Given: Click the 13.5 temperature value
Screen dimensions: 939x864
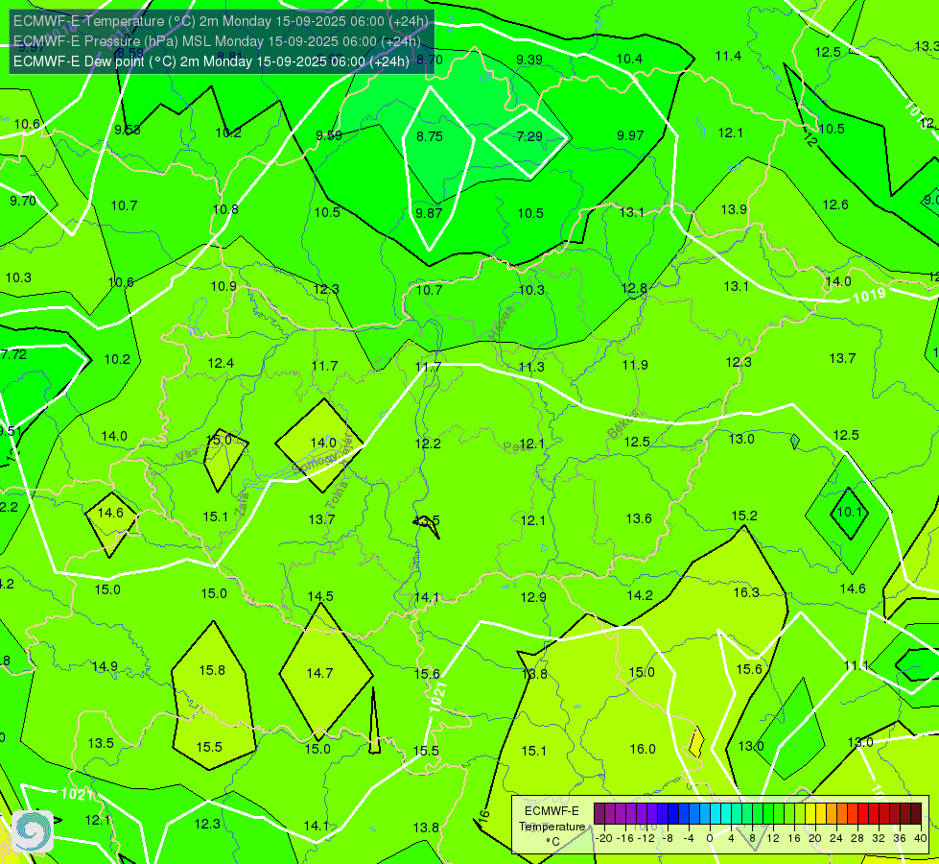Looking at the screenshot, I should tap(101, 743).
